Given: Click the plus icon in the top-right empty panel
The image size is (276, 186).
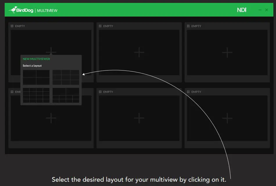Looking at the screenshot, I should [x=227, y=52].
